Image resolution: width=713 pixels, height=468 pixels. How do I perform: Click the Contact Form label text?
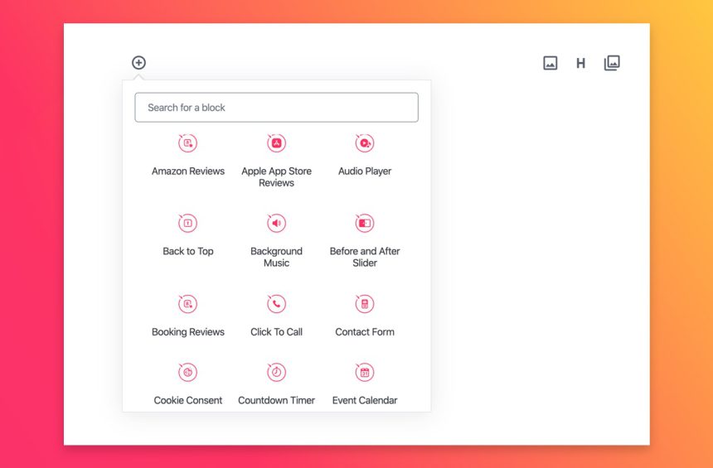coord(365,332)
